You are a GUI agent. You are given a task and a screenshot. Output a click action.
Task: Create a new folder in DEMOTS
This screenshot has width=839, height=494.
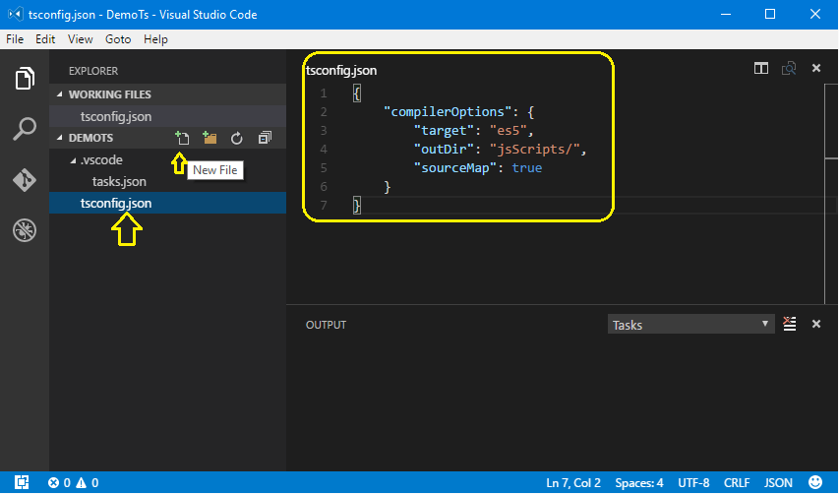click(x=210, y=138)
